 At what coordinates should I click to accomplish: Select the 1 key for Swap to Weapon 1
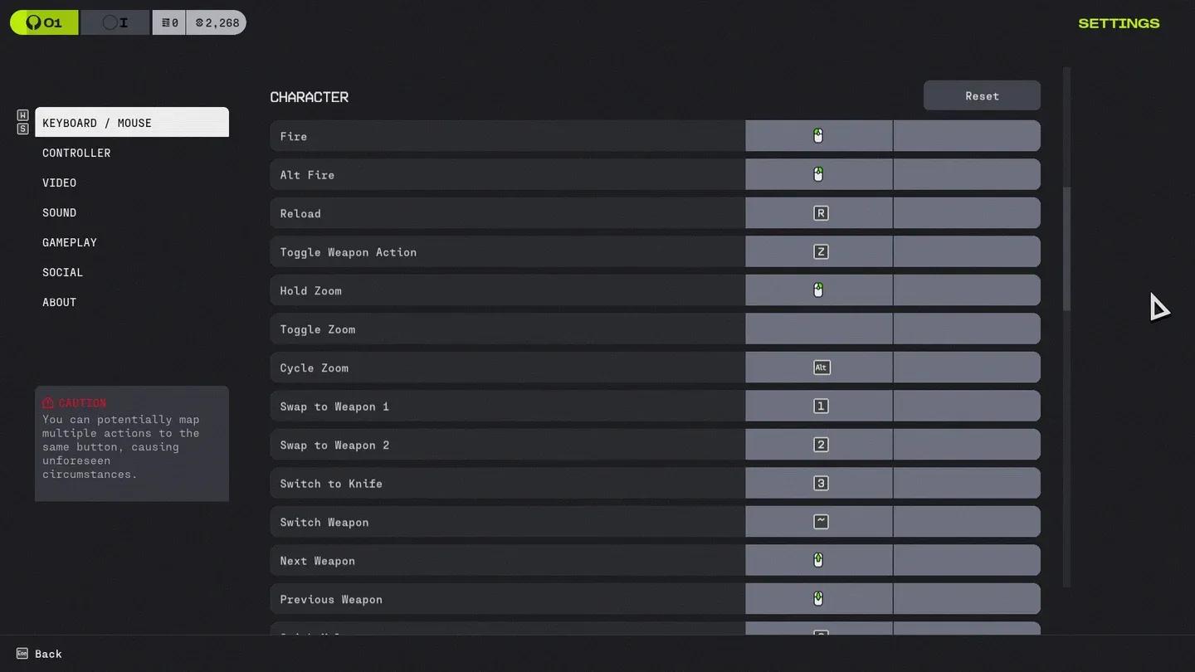click(818, 406)
